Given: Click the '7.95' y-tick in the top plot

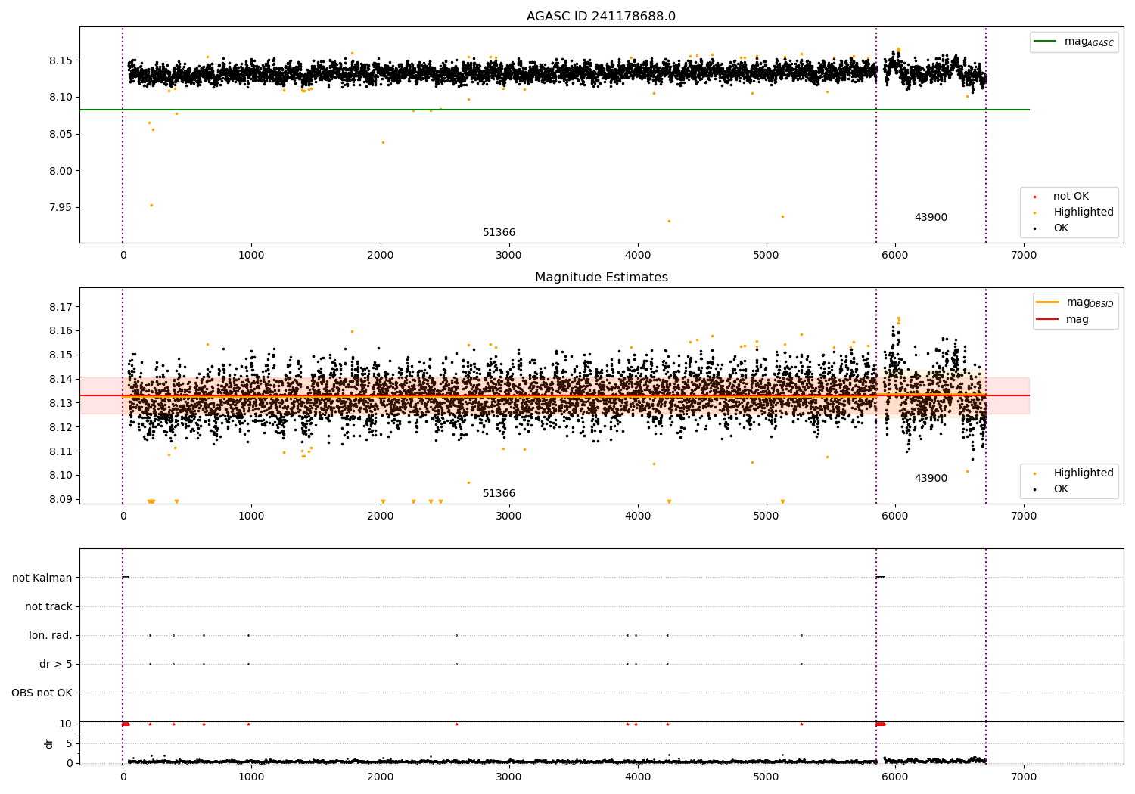Looking at the screenshot, I should click(x=61, y=208).
